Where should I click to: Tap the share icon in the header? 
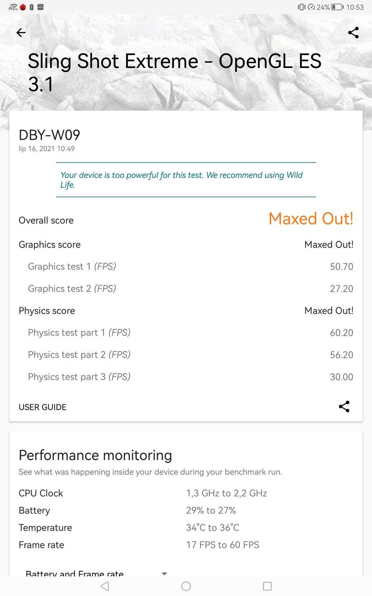tap(353, 33)
